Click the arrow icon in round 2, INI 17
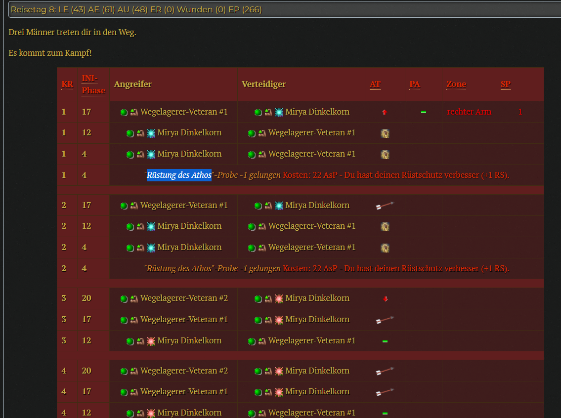 click(x=385, y=206)
